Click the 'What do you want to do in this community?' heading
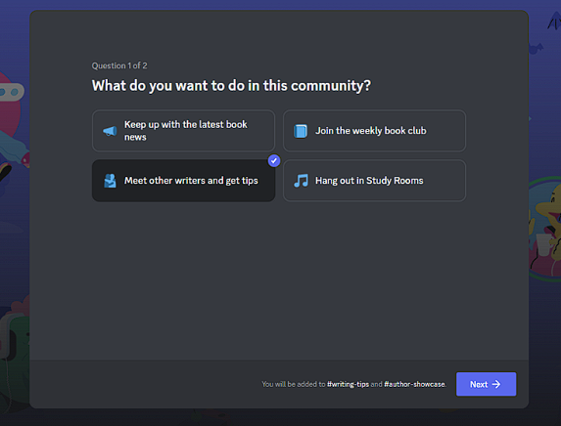This screenshot has width=561, height=426. [x=231, y=86]
